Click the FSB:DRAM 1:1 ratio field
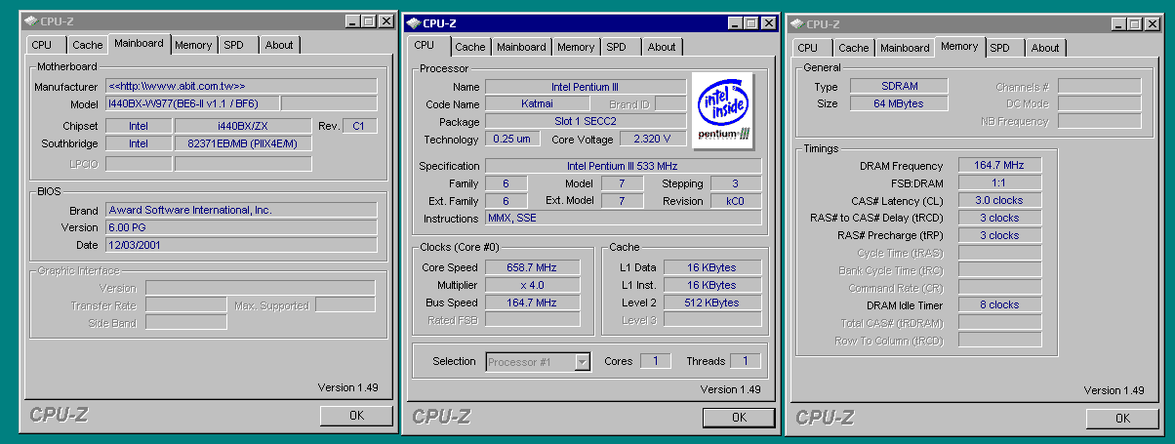 click(999, 182)
